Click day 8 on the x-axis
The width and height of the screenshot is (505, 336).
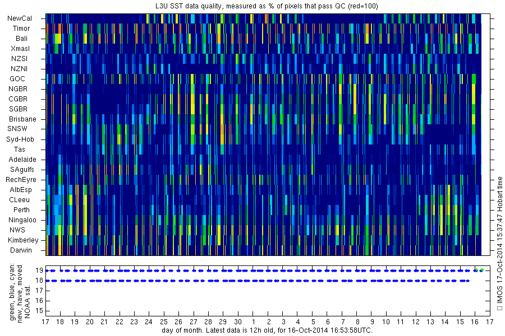[357, 322]
